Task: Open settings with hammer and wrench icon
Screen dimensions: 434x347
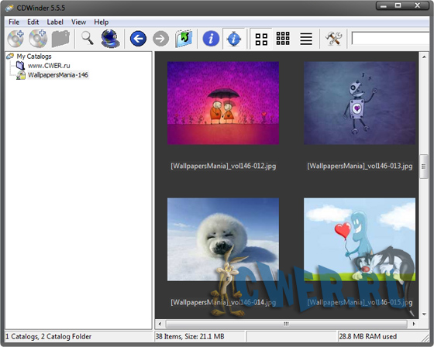Action: point(333,39)
